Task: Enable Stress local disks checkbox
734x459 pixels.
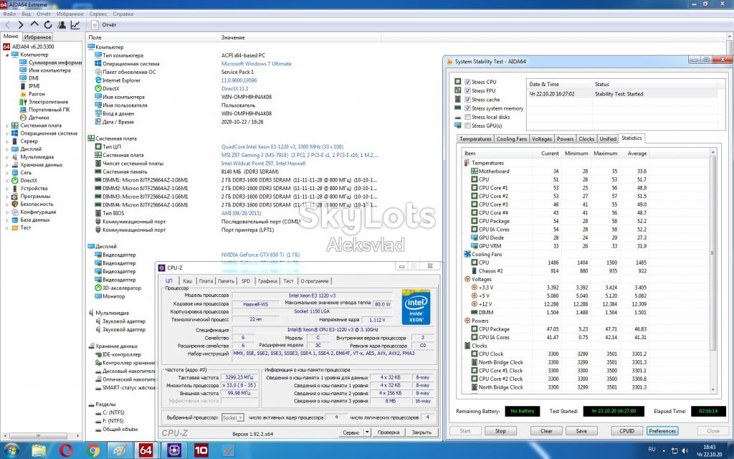Action: pyautogui.click(x=467, y=117)
